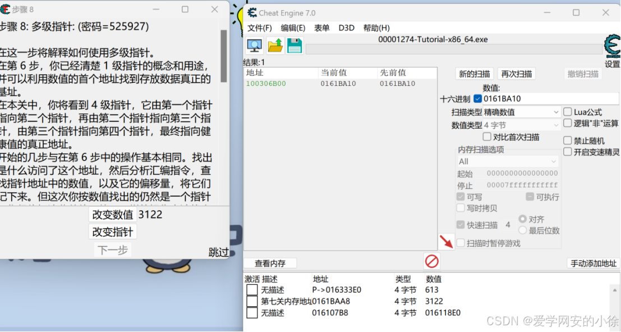Enable the 逻辑"非"运算 checkbox
This screenshot has width=621, height=332.
pyautogui.click(x=568, y=123)
